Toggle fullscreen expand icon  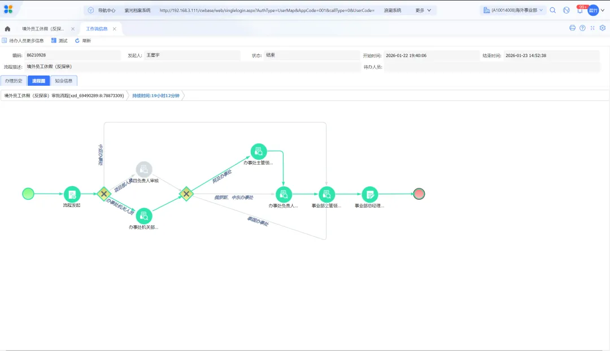click(592, 28)
